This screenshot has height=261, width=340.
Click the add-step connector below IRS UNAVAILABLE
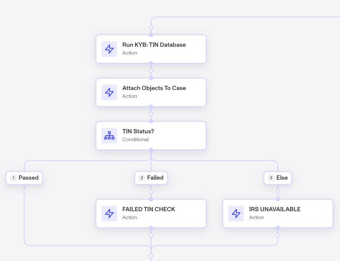[x=278, y=235]
